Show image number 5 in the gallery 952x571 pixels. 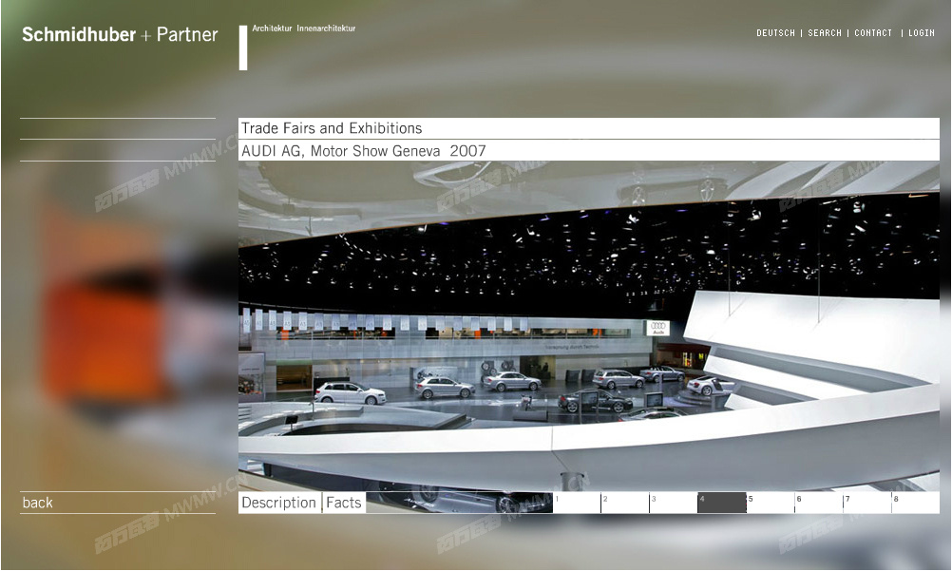[771, 503]
